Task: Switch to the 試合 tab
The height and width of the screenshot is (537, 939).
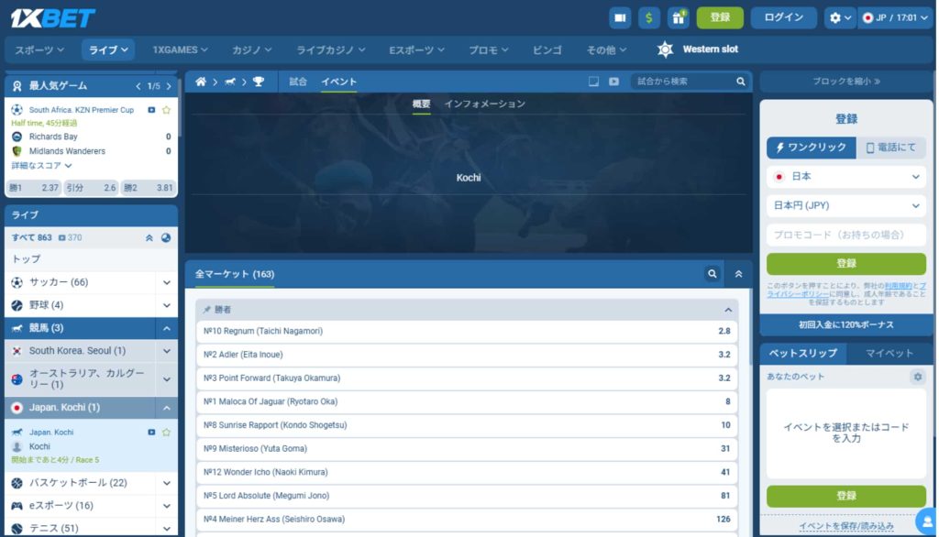Action: point(298,82)
